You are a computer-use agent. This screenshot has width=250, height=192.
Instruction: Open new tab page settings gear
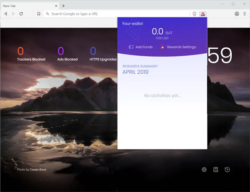point(204,170)
